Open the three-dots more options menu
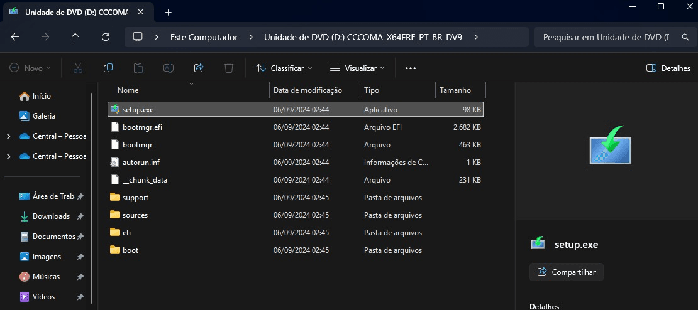 (411, 68)
